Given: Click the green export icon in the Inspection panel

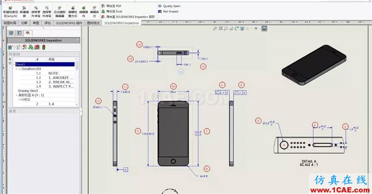Looking at the screenshot, I should (x=30, y=47).
